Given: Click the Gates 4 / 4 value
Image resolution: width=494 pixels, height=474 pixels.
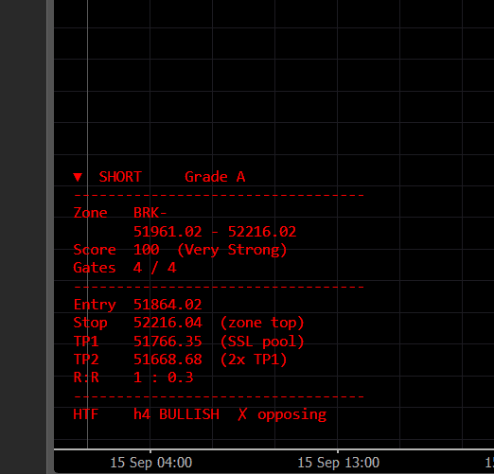Looking at the screenshot, I should pos(154,268).
